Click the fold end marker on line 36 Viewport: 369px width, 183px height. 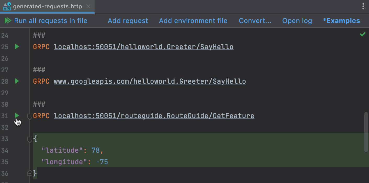[x=30, y=173]
